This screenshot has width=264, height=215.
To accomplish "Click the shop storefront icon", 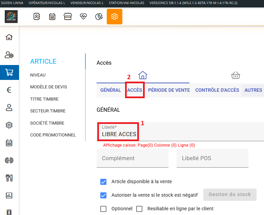I will click(68, 17).
